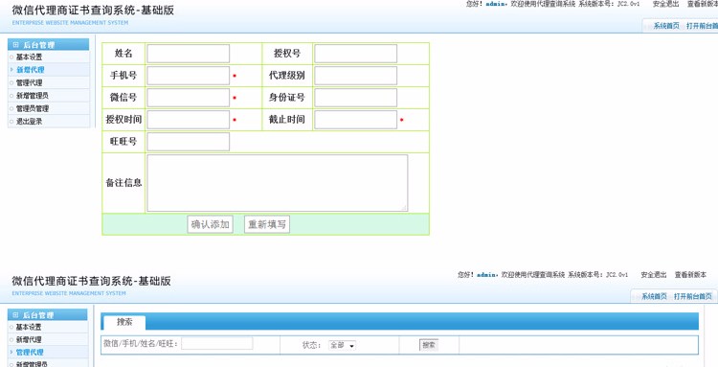Screen dimensions: 718x367
Task: Open 查看新版本 in the header above the 搜索 tab
Action: (x=690, y=275)
